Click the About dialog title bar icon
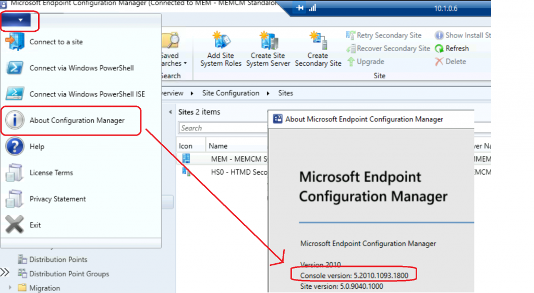Viewport: 534px width, 293px height. (277, 119)
